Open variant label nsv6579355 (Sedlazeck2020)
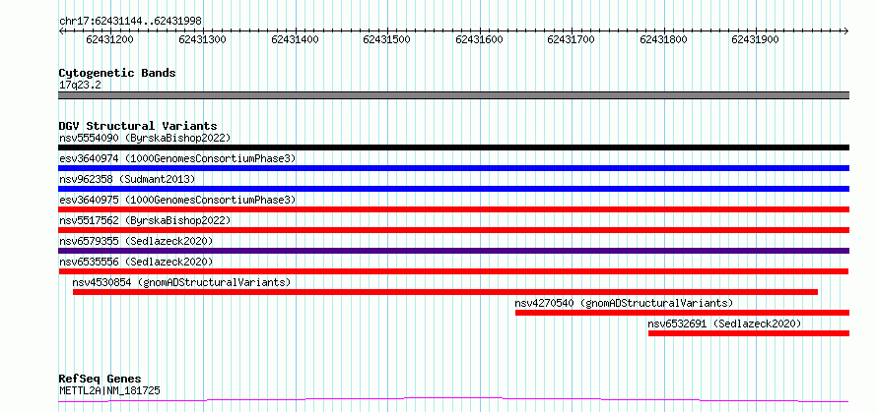 click(x=136, y=241)
